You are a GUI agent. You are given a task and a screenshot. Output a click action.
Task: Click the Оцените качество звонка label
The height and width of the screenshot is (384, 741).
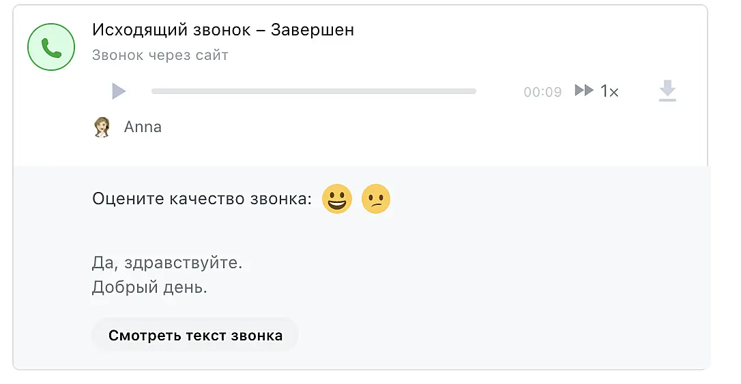coord(202,199)
